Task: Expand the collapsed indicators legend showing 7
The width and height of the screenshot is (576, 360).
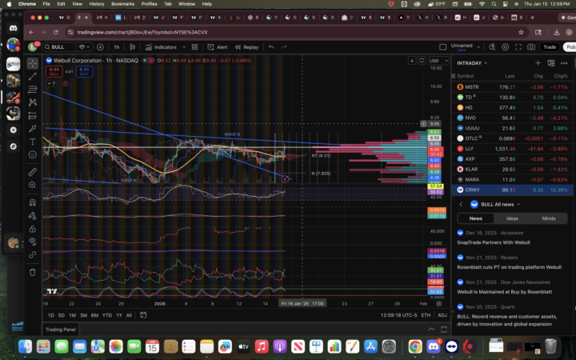Action: click(x=51, y=83)
